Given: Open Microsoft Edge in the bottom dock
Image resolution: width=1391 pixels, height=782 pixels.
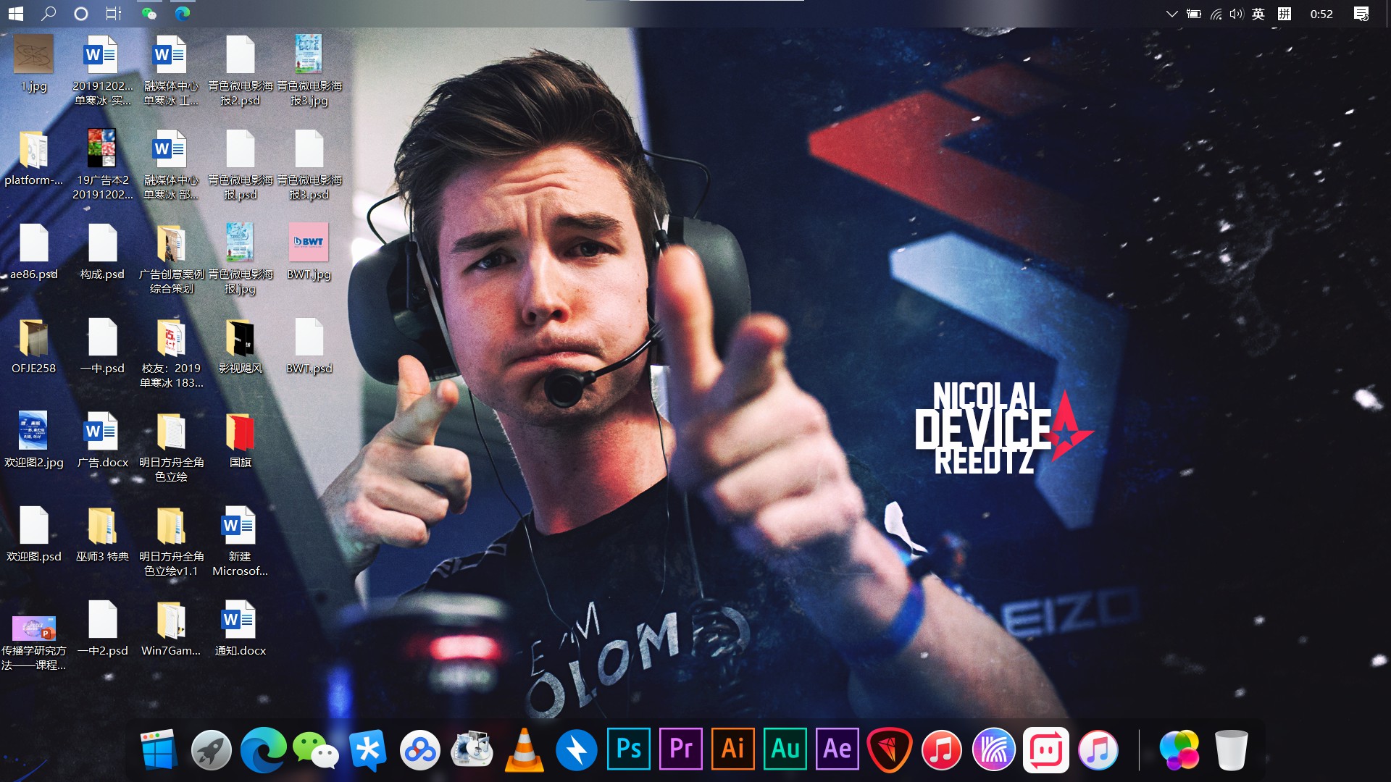Looking at the screenshot, I should [x=263, y=750].
